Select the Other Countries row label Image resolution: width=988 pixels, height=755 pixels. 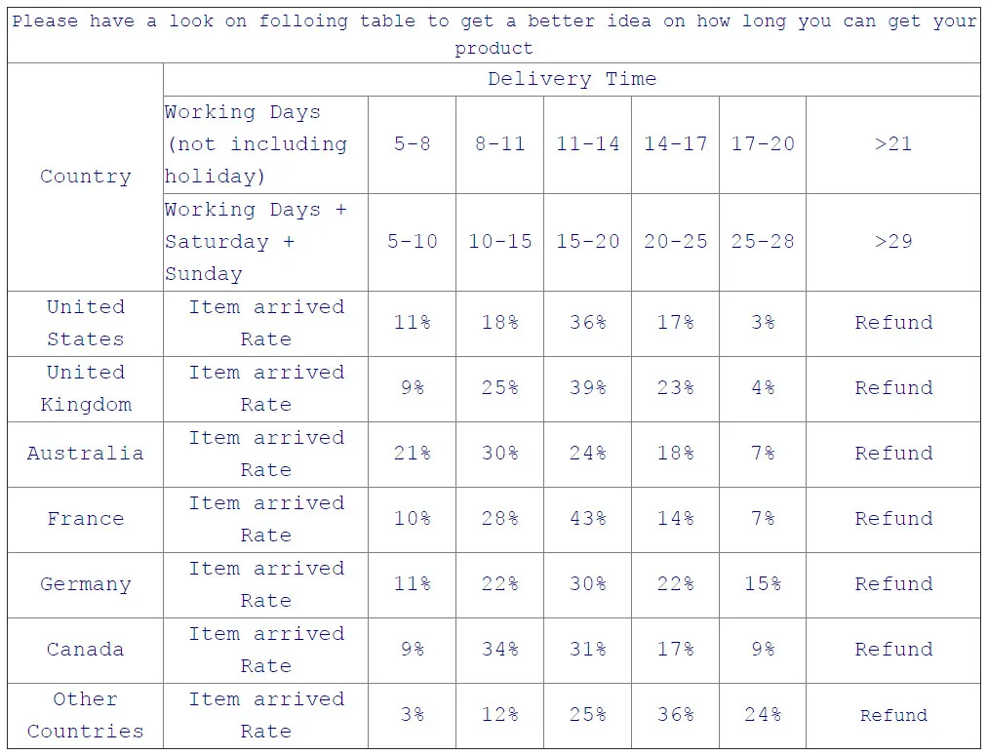pos(85,716)
